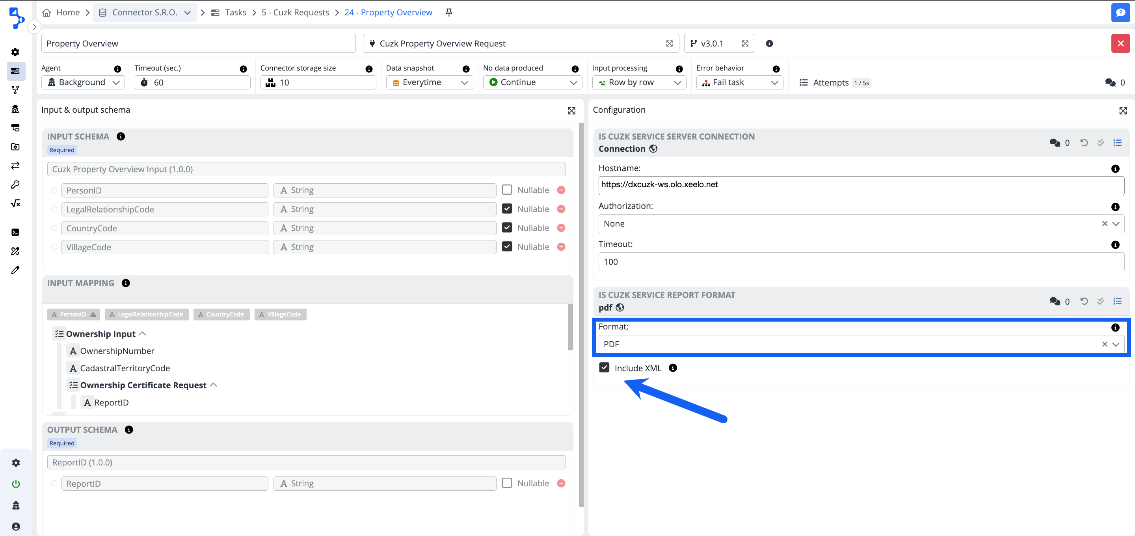This screenshot has width=1135, height=536.
Task: Remove the PersonID field with the red minus
Action: [x=561, y=190]
